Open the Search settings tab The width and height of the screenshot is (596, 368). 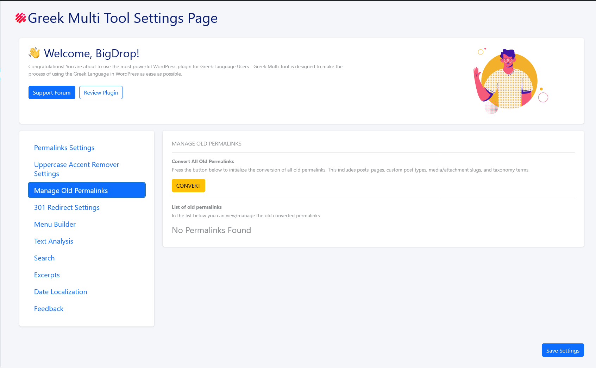(44, 258)
